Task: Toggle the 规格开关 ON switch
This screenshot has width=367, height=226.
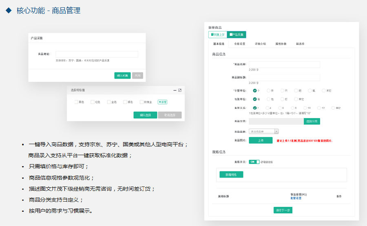Action: (x=254, y=162)
